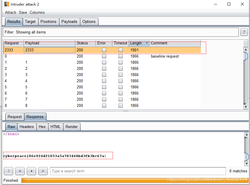
Task: Close the Intruder attack 2 window
Action: (242, 4)
